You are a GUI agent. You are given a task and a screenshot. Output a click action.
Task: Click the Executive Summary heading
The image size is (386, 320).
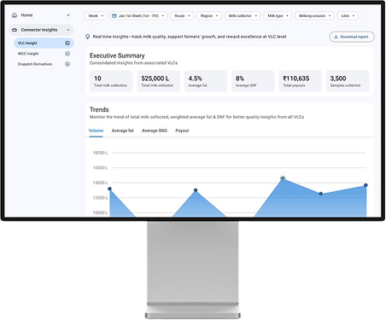pos(117,55)
